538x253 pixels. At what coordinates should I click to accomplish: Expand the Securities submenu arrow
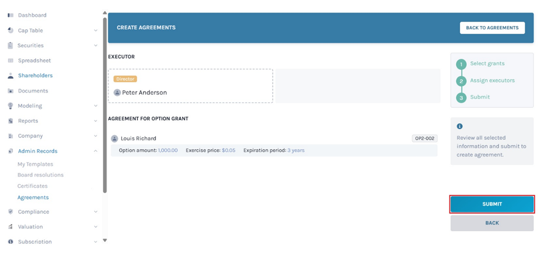click(x=96, y=46)
